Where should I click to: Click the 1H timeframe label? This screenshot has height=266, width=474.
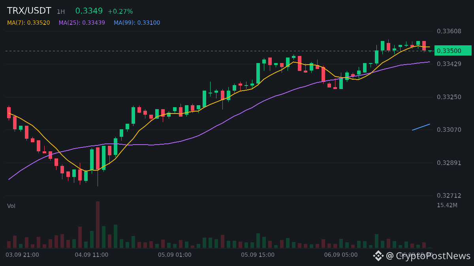(x=61, y=12)
